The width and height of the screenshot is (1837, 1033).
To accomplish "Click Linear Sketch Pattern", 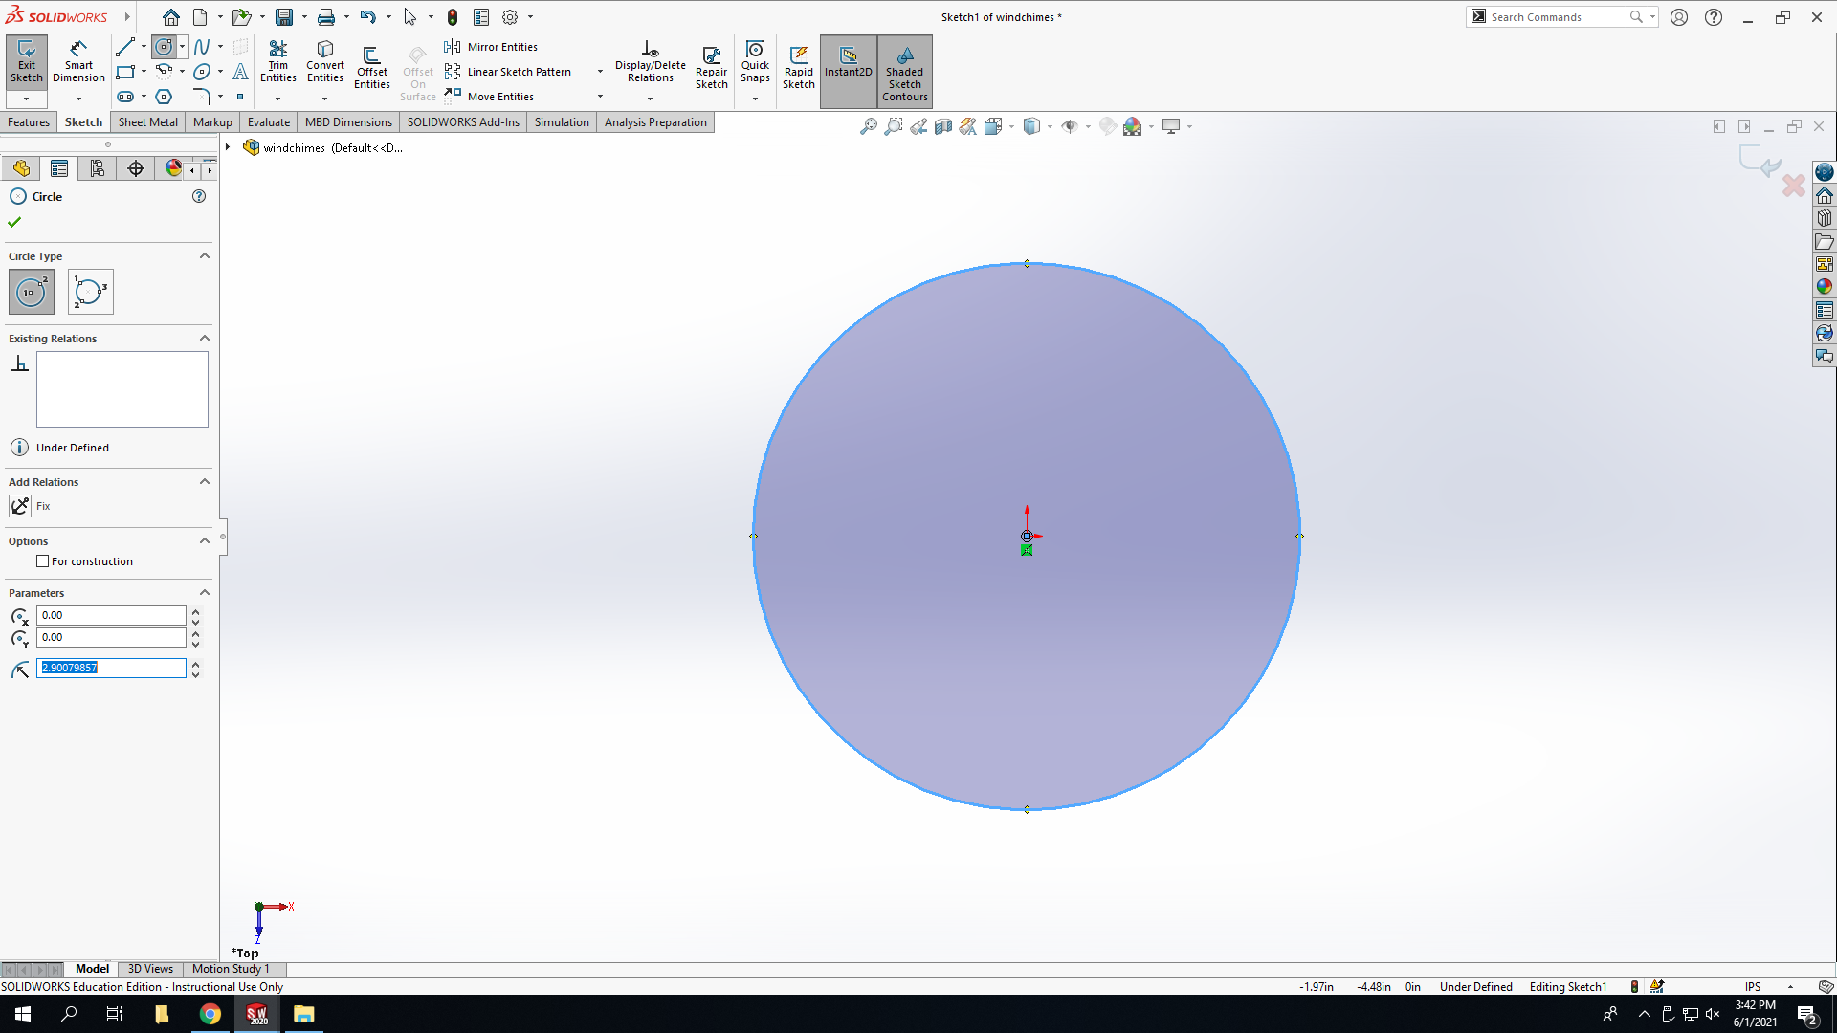I will 508,72.
